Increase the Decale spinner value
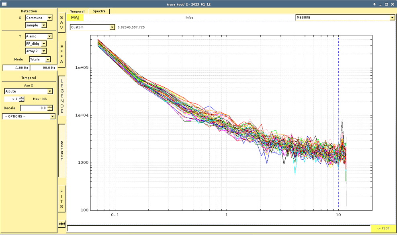The width and height of the screenshot is (397, 235). (x=50, y=107)
